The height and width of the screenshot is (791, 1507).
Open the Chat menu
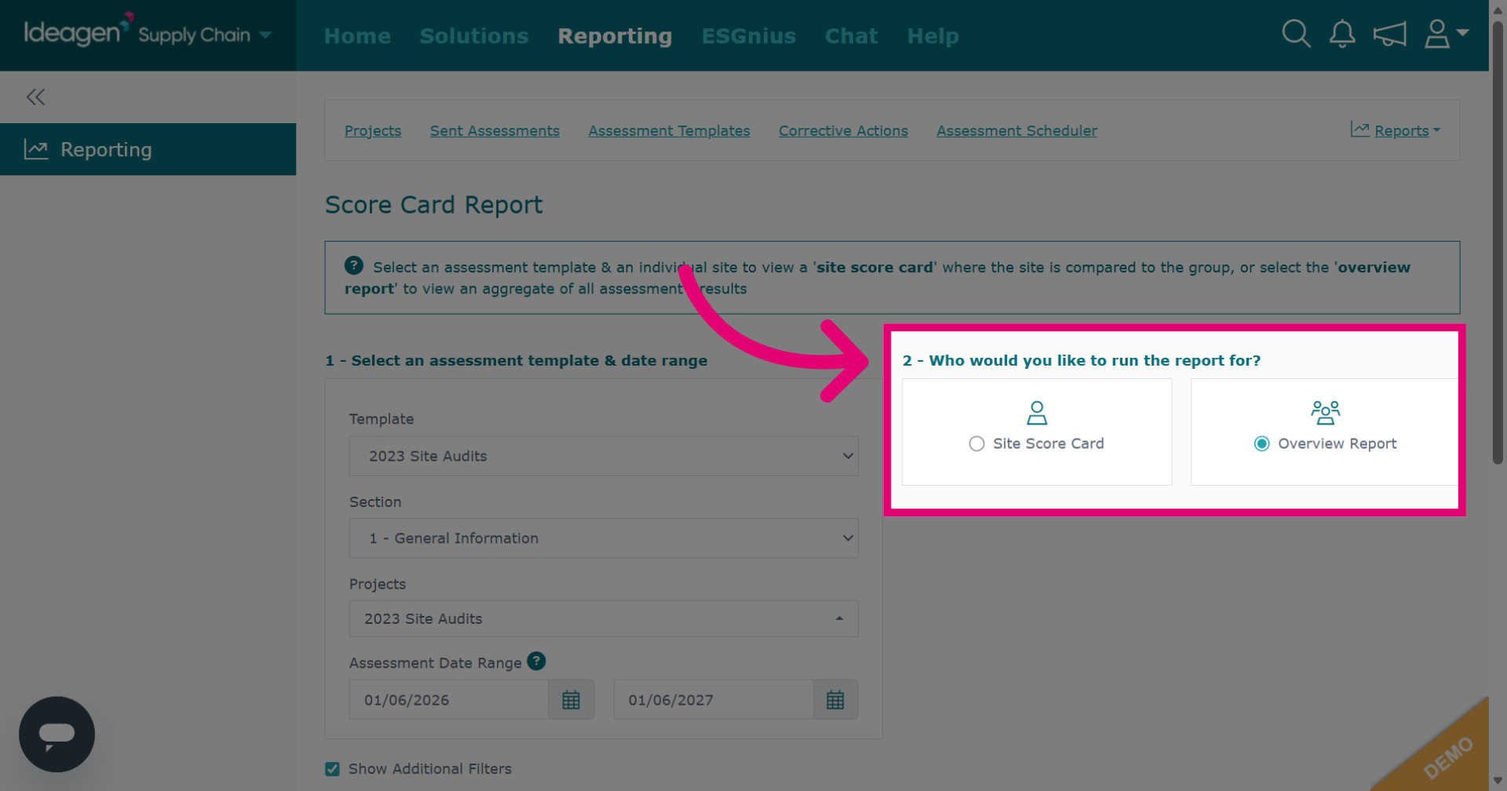851,36
